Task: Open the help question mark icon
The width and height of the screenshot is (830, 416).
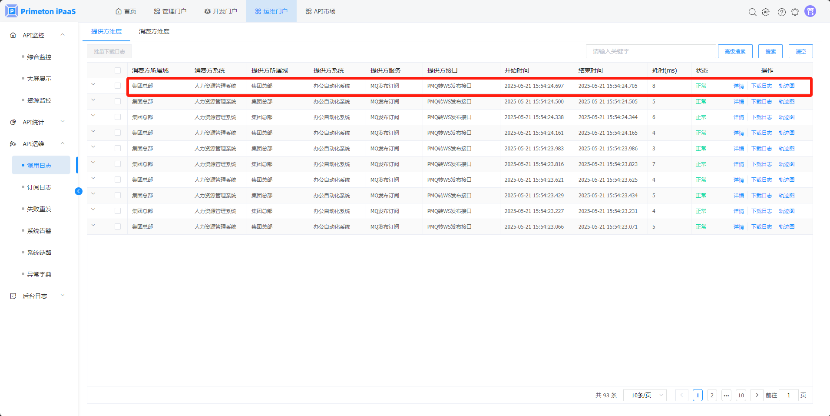Action: point(781,12)
